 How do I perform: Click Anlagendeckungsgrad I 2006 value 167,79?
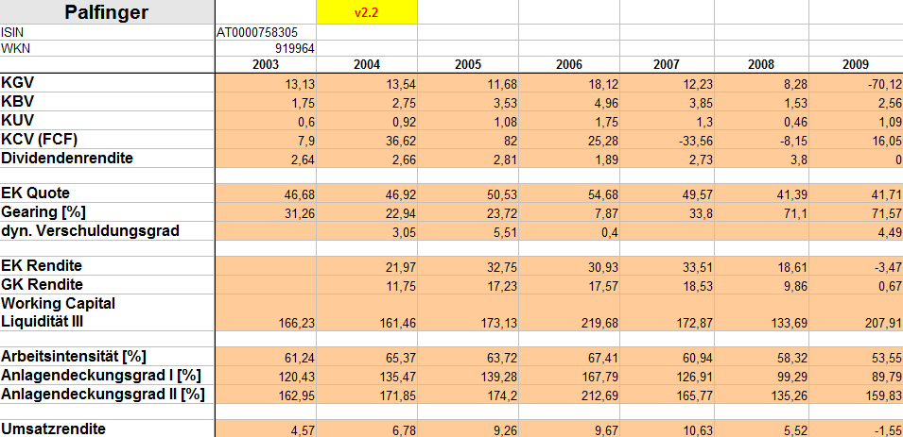tap(569, 376)
